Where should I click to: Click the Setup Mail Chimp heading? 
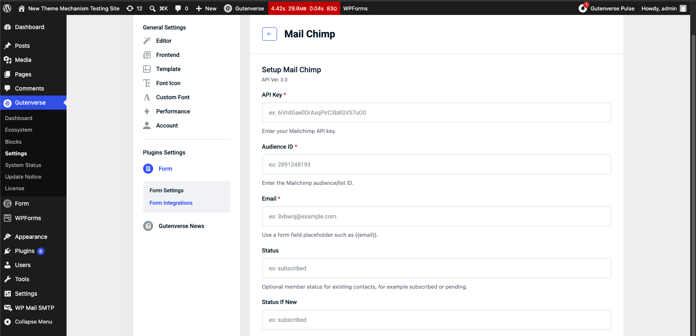click(x=291, y=70)
